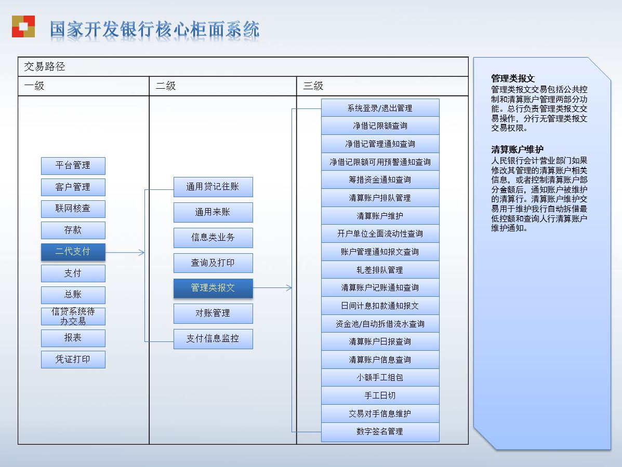The image size is (622, 467).
Task: Click the 管理类报文 heading in side note
Action: (x=513, y=78)
